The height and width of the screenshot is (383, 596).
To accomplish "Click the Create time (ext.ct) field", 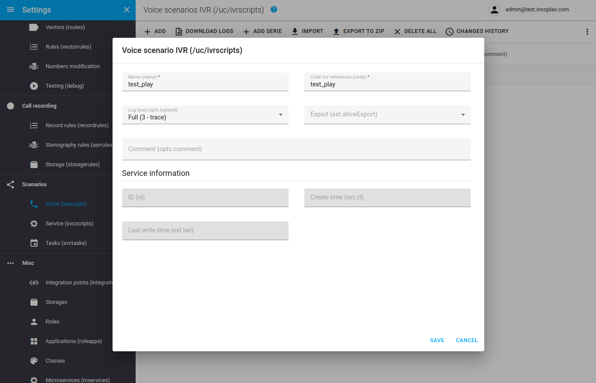I will [387, 198].
